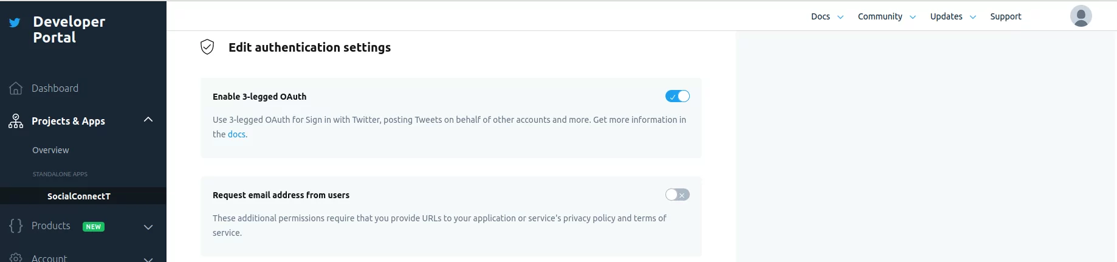1117x262 pixels.
Task: Enable Request email address from users
Action: pyautogui.click(x=677, y=195)
